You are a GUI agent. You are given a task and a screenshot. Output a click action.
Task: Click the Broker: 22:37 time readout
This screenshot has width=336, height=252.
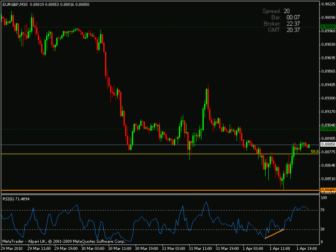click(282, 24)
